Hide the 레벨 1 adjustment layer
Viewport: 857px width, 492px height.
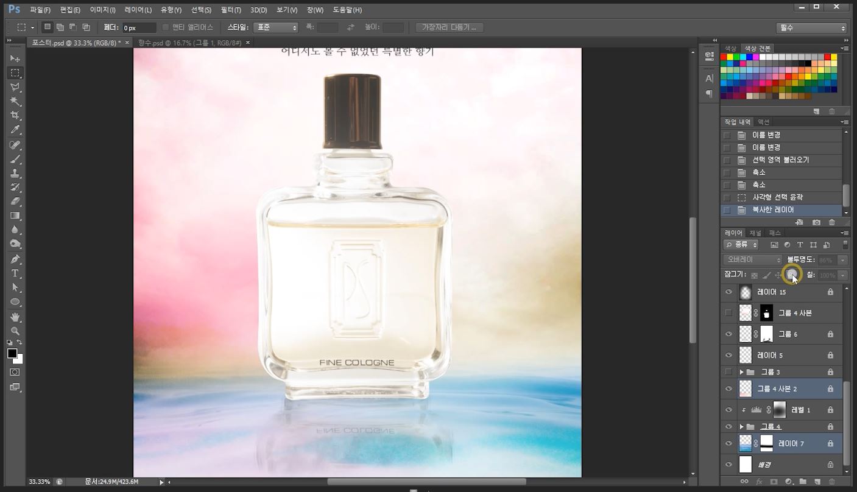click(728, 410)
